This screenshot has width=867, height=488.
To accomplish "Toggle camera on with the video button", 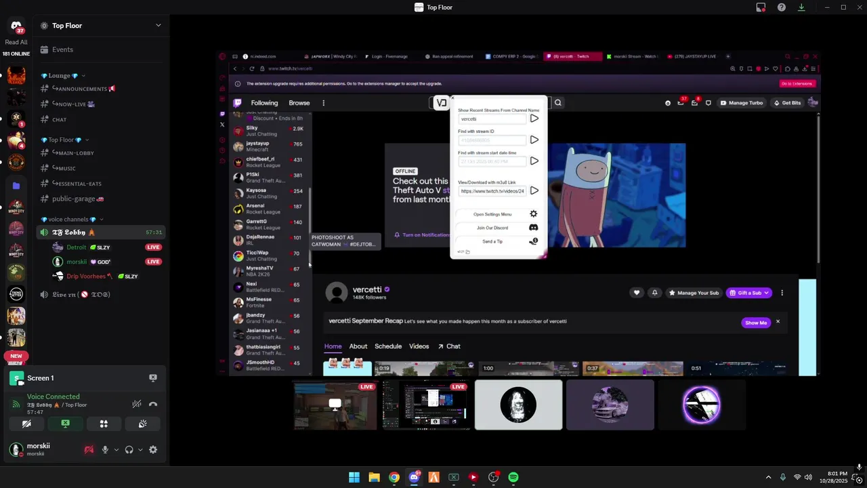I will click(26, 424).
